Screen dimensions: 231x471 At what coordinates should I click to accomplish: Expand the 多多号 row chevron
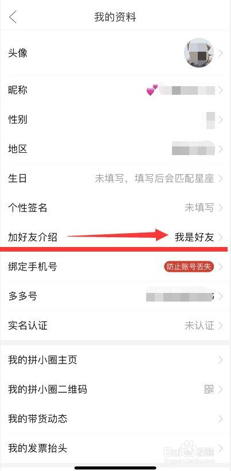pyautogui.click(x=221, y=296)
